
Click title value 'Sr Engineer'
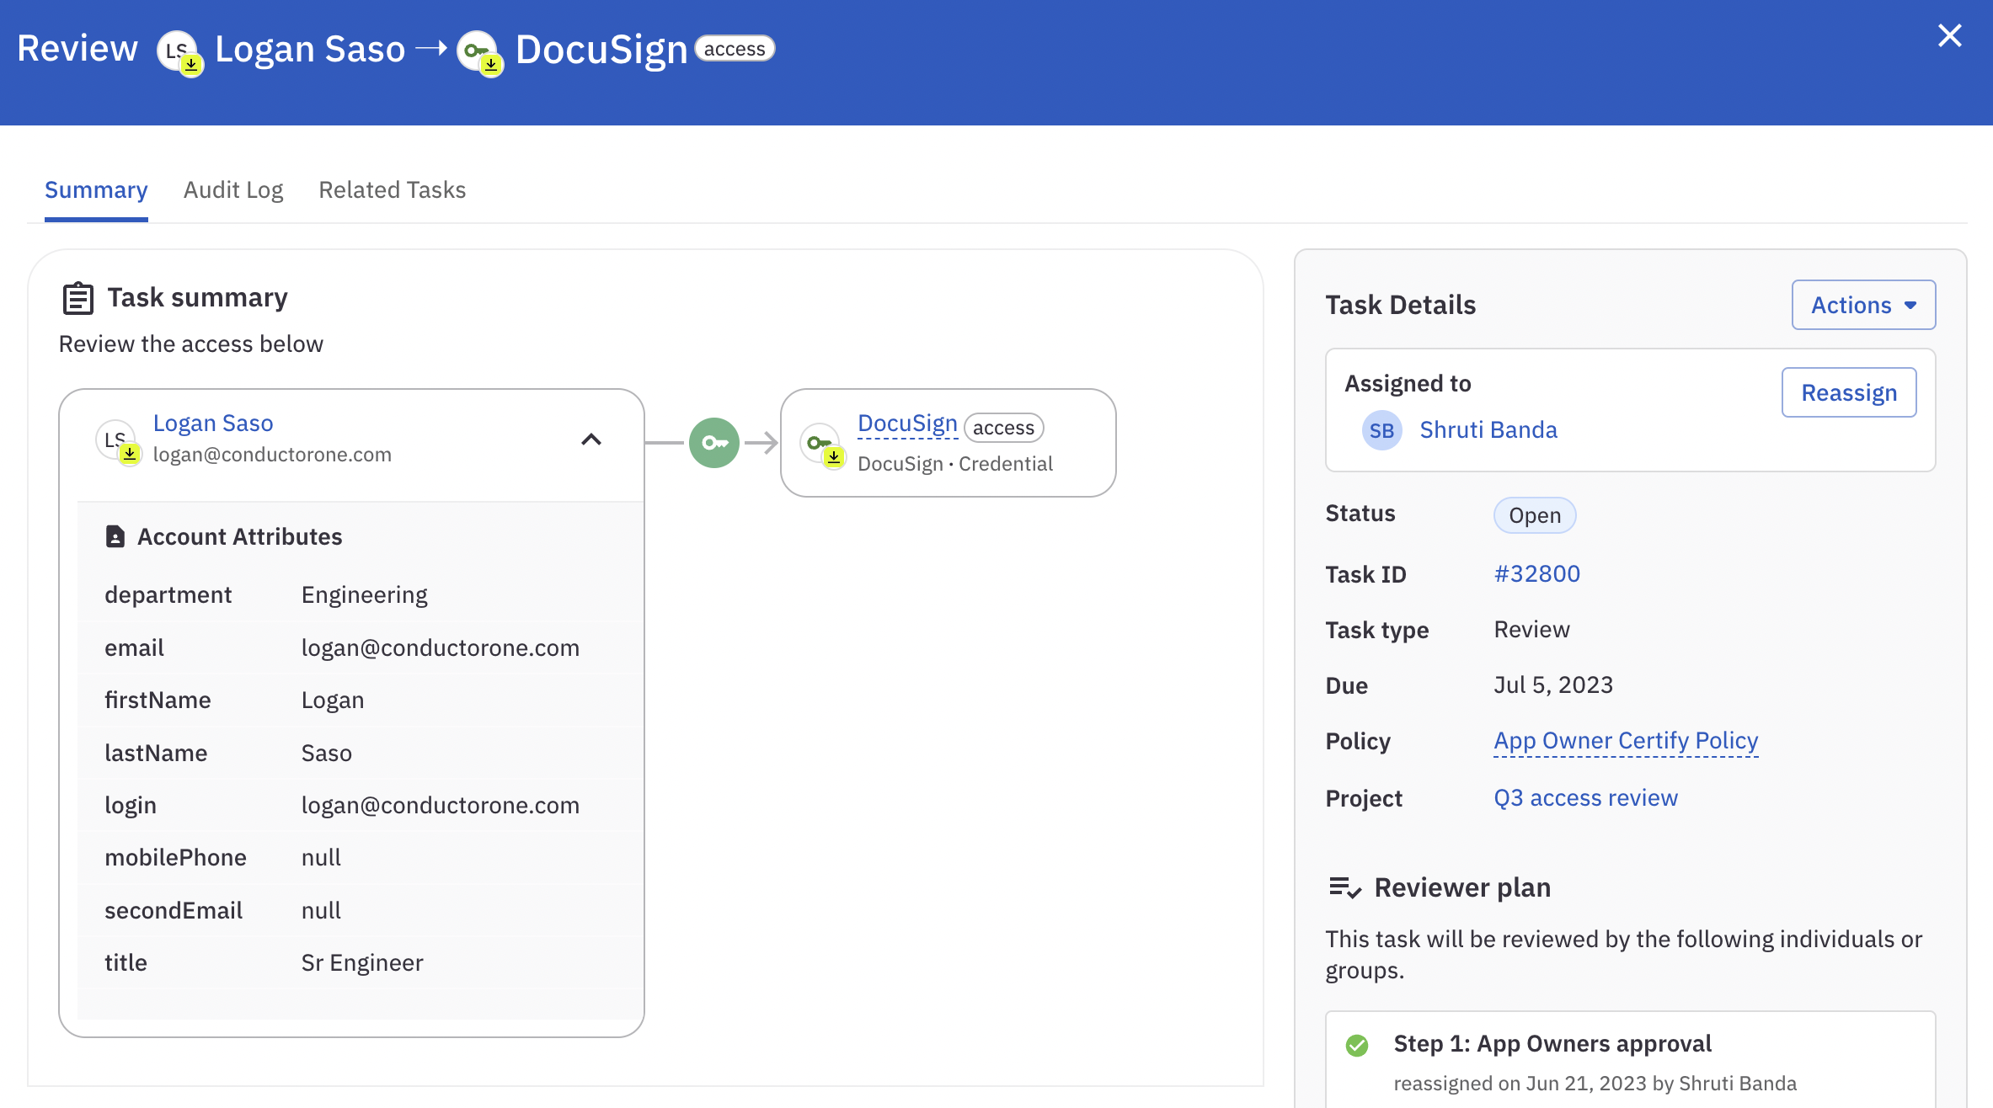(362, 963)
